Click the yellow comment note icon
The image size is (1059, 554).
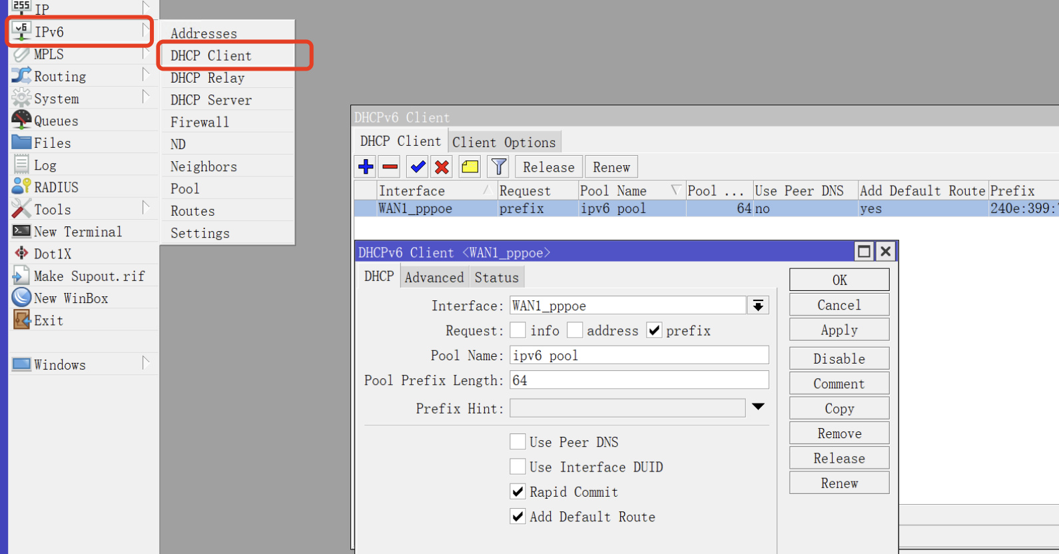click(470, 166)
